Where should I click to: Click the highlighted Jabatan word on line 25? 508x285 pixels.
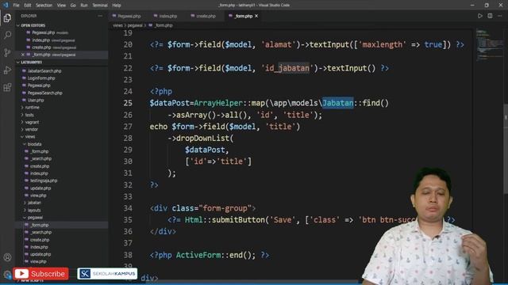coord(337,103)
